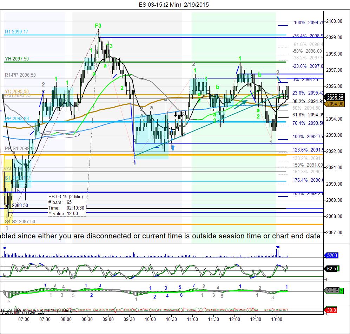Screen dimensions: 350x334
Task: Click the drawn ellipse near 07:45
Action: click(x=60, y=134)
